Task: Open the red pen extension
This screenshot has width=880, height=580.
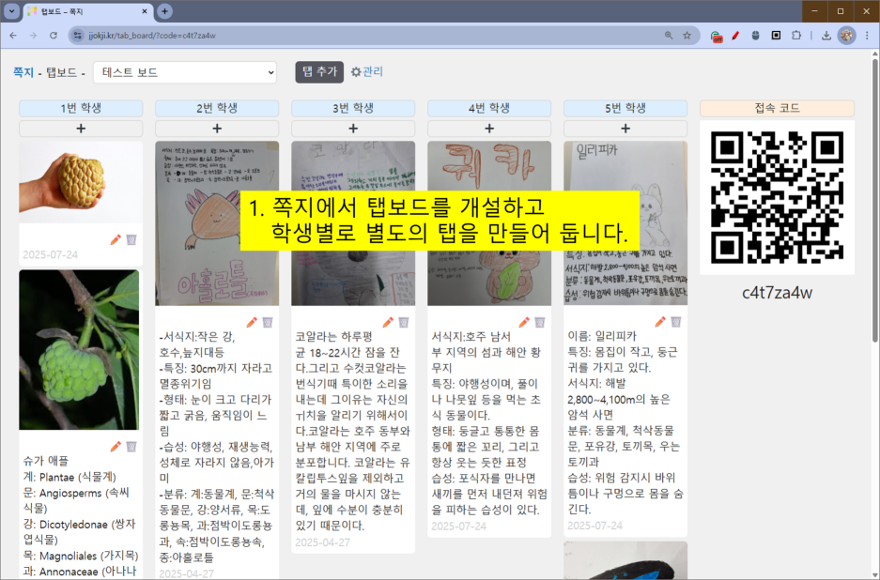Action: point(735,36)
